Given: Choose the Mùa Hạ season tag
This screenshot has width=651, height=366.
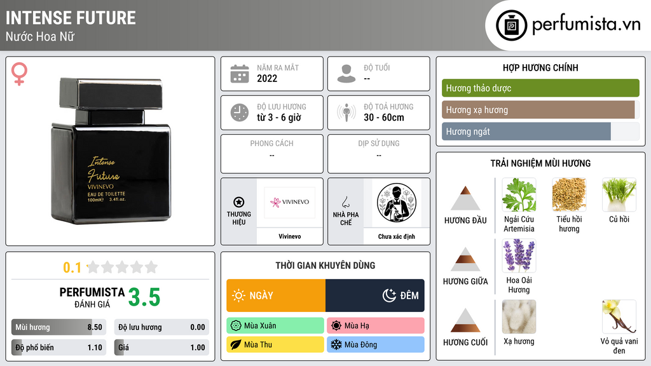Looking at the screenshot, I should [x=376, y=326].
